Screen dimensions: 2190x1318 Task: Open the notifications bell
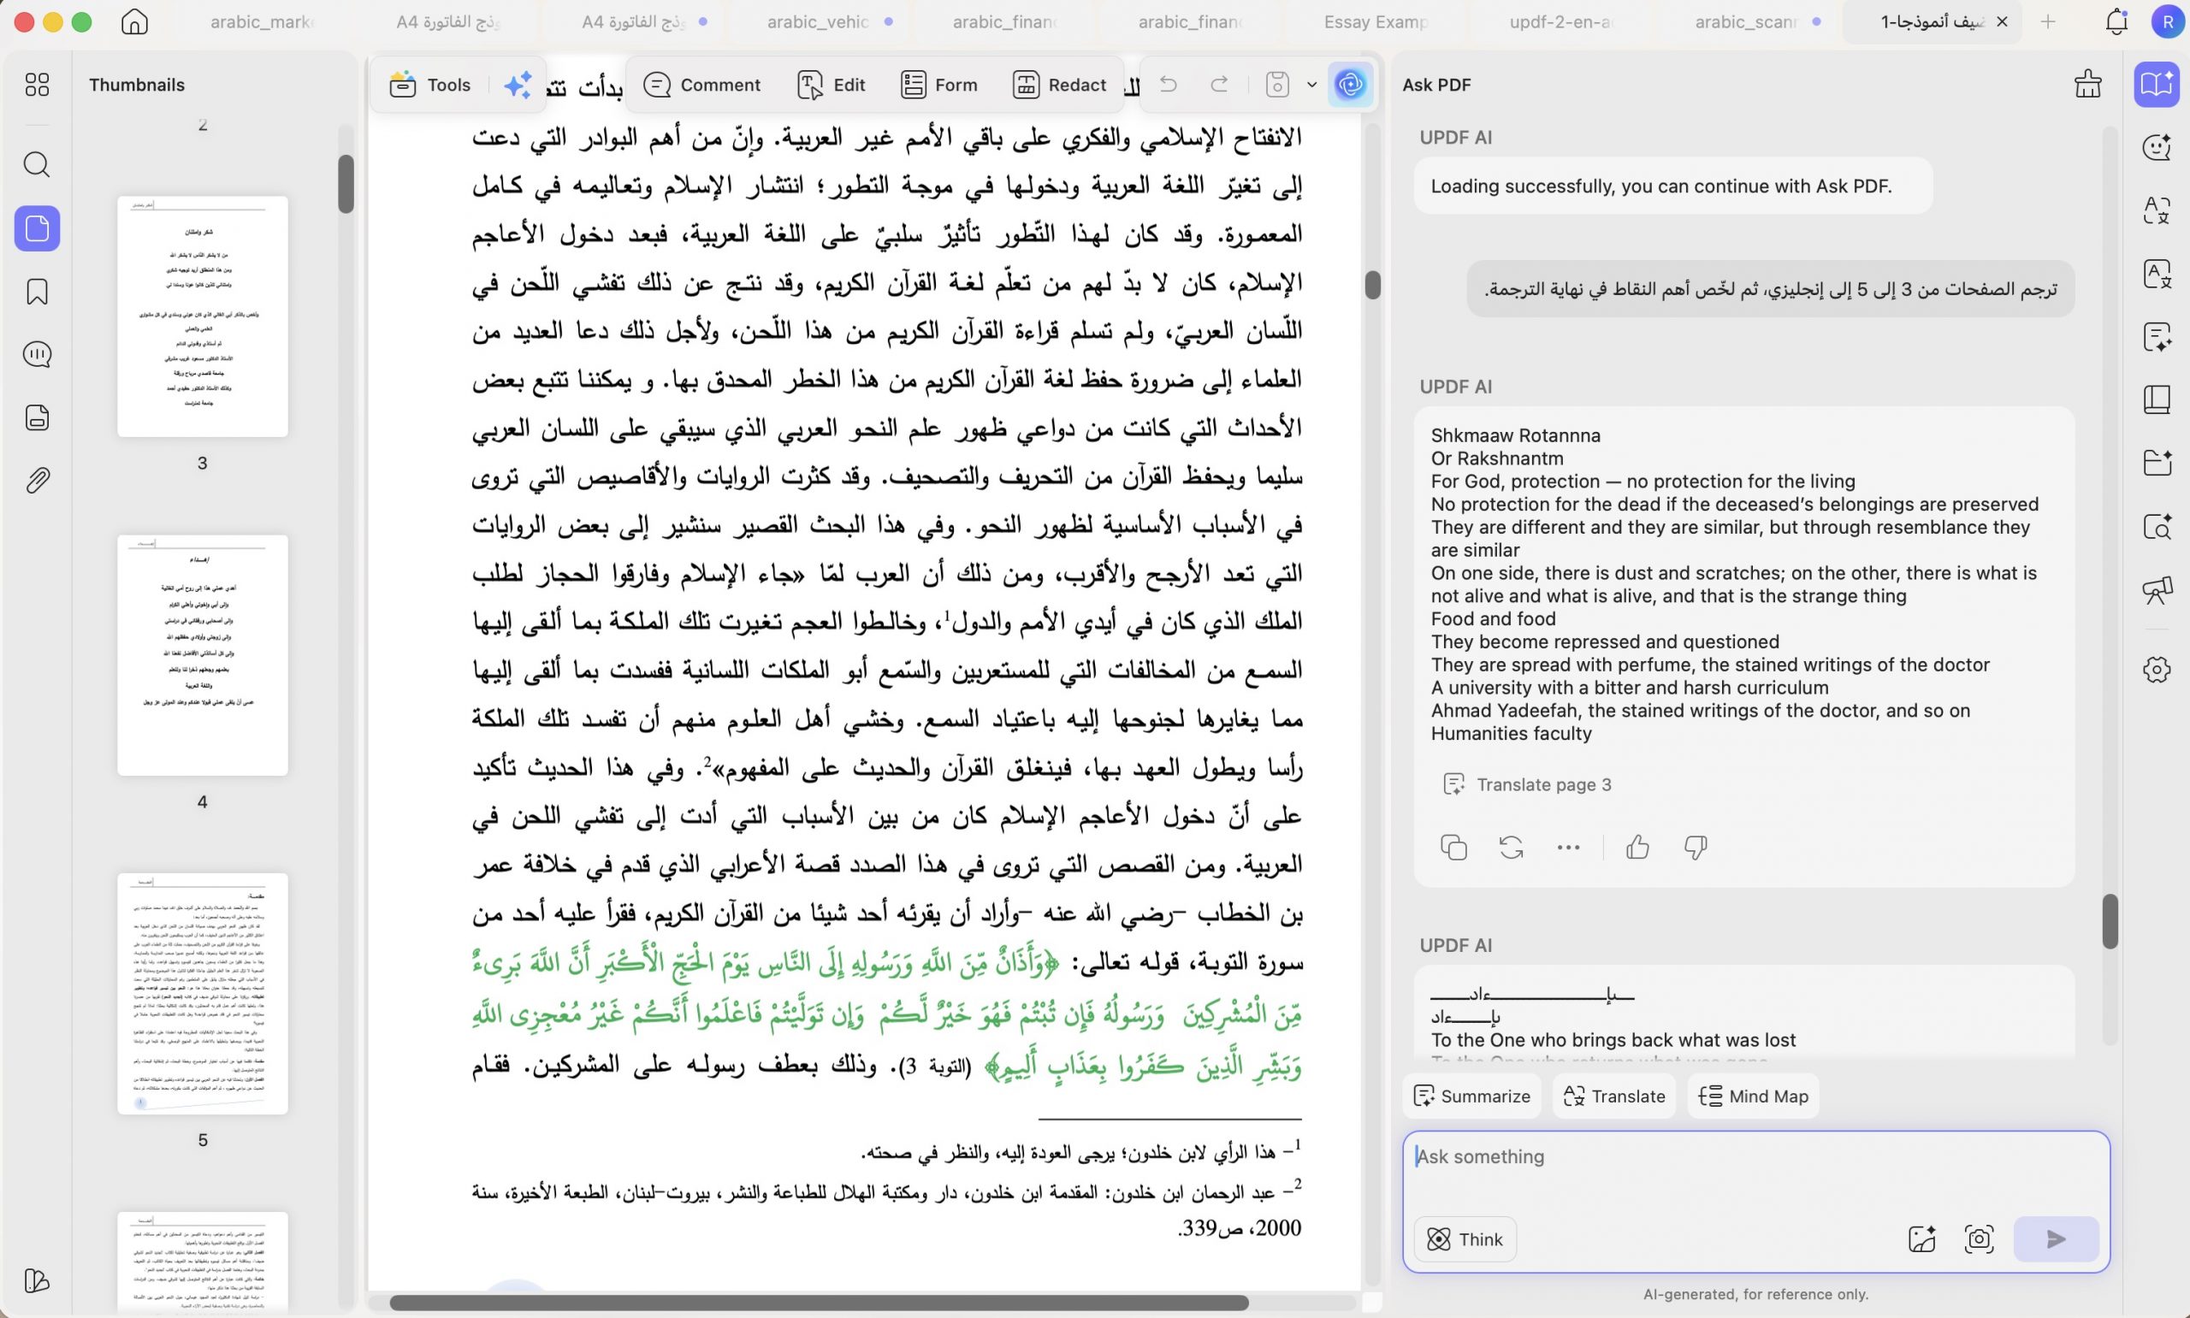(2116, 21)
